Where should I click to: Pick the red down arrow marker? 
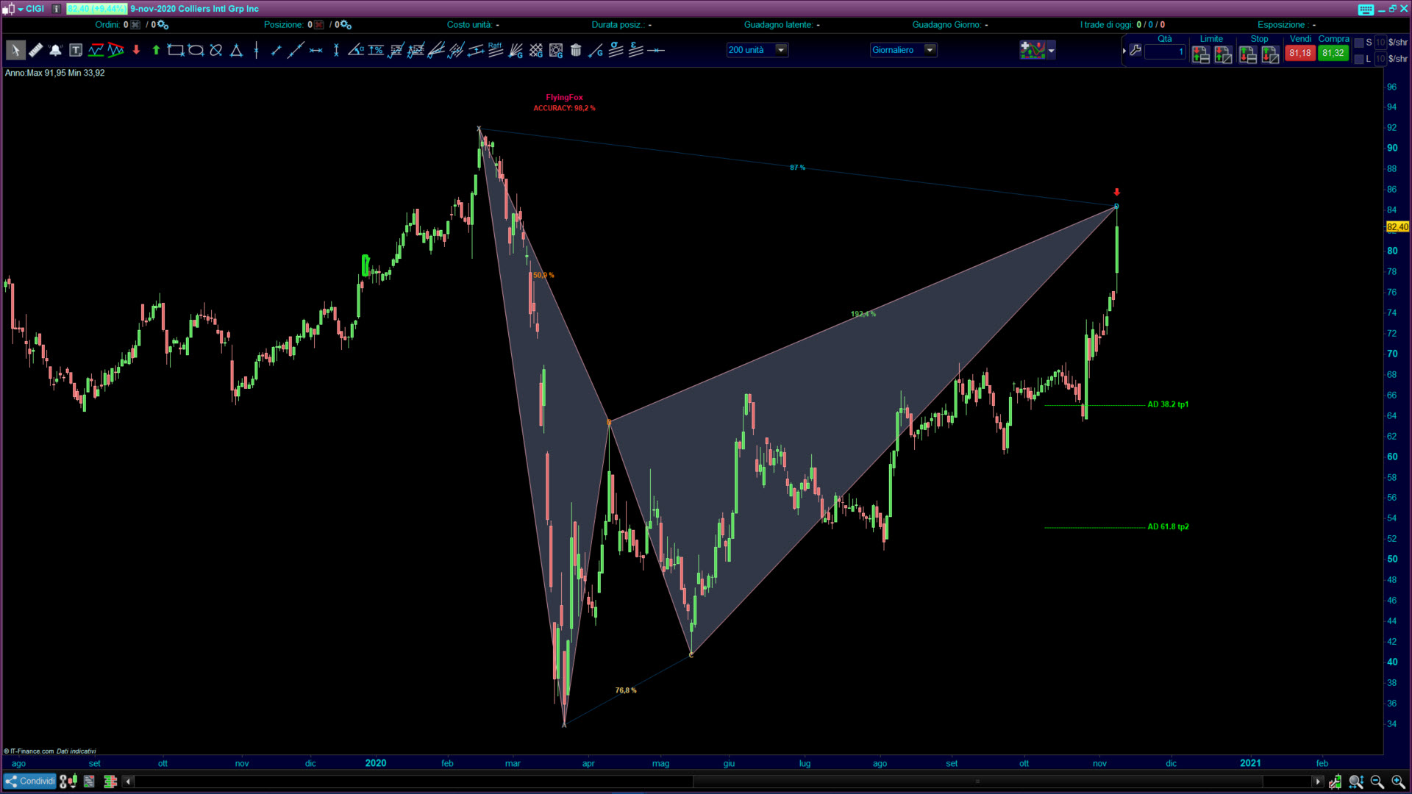[136, 51]
